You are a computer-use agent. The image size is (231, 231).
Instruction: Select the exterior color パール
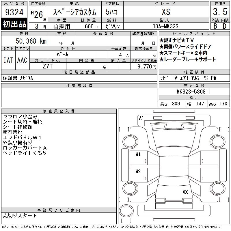[x=62, y=54]
